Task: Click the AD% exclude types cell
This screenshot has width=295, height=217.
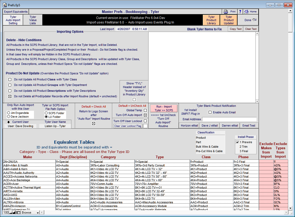Action: click(x=281, y=165)
